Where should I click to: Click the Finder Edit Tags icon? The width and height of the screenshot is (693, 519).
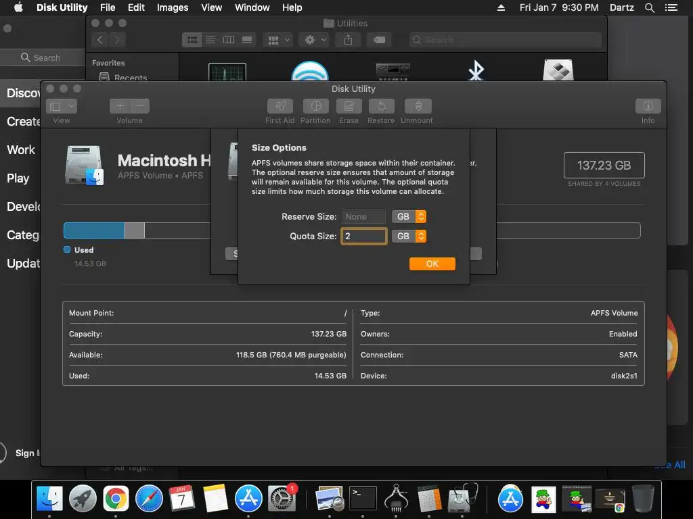(x=379, y=40)
